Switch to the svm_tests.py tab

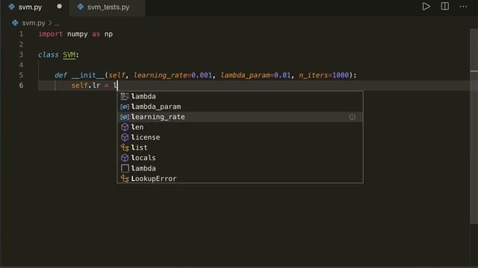(x=108, y=7)
